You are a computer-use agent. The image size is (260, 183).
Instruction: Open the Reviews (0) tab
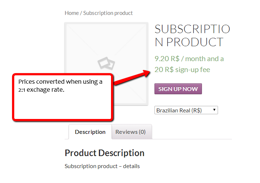130,132
